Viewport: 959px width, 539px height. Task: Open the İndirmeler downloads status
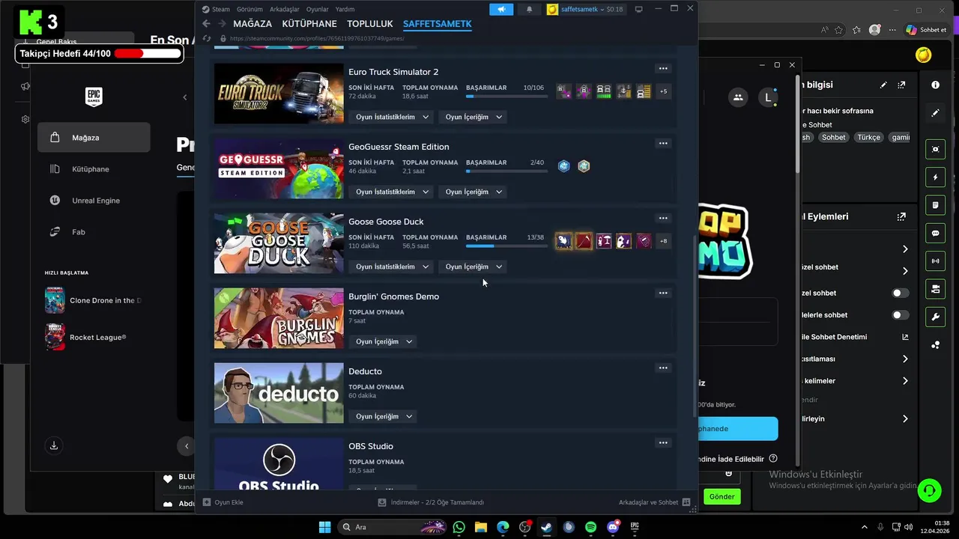tap(431, 502)
